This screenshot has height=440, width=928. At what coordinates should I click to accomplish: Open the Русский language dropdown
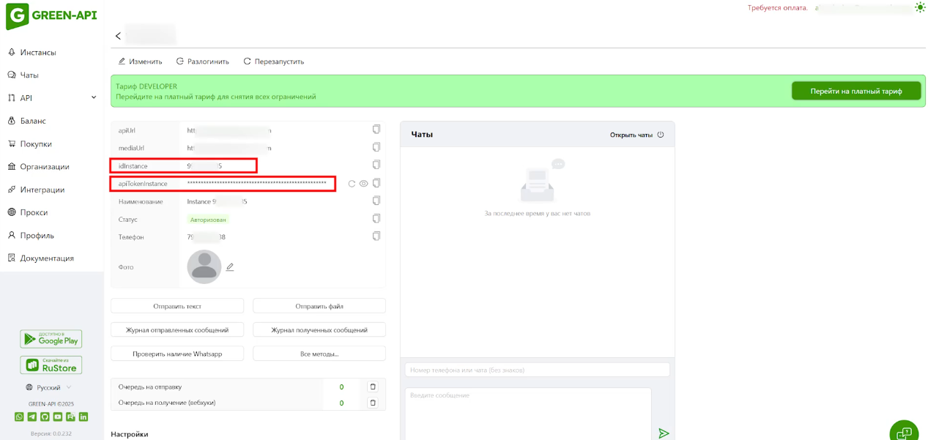point(49,387)
